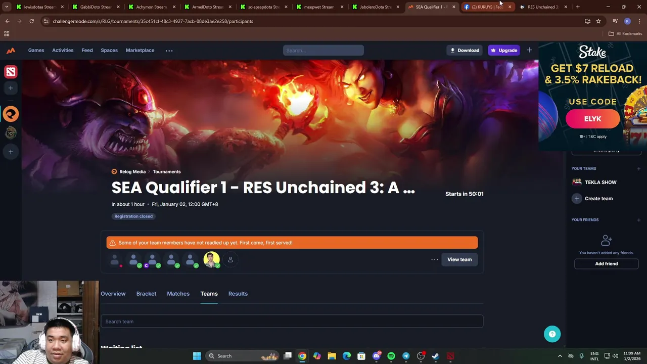Expand the tab search dropdown in Chrome
This screenshot has width=647, height=364.
coord(7,7)
